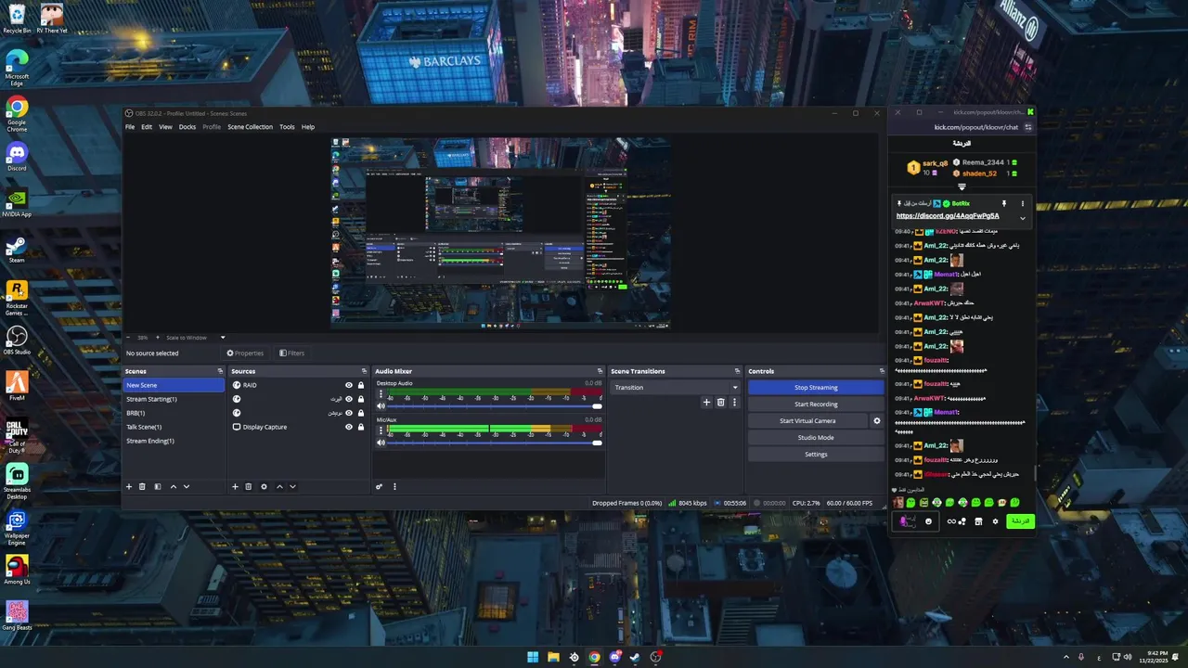The width and height of the screenshot is (1188, 668).
Task: Open Steam desktop shortcut
Action: [x=17, y=248]
